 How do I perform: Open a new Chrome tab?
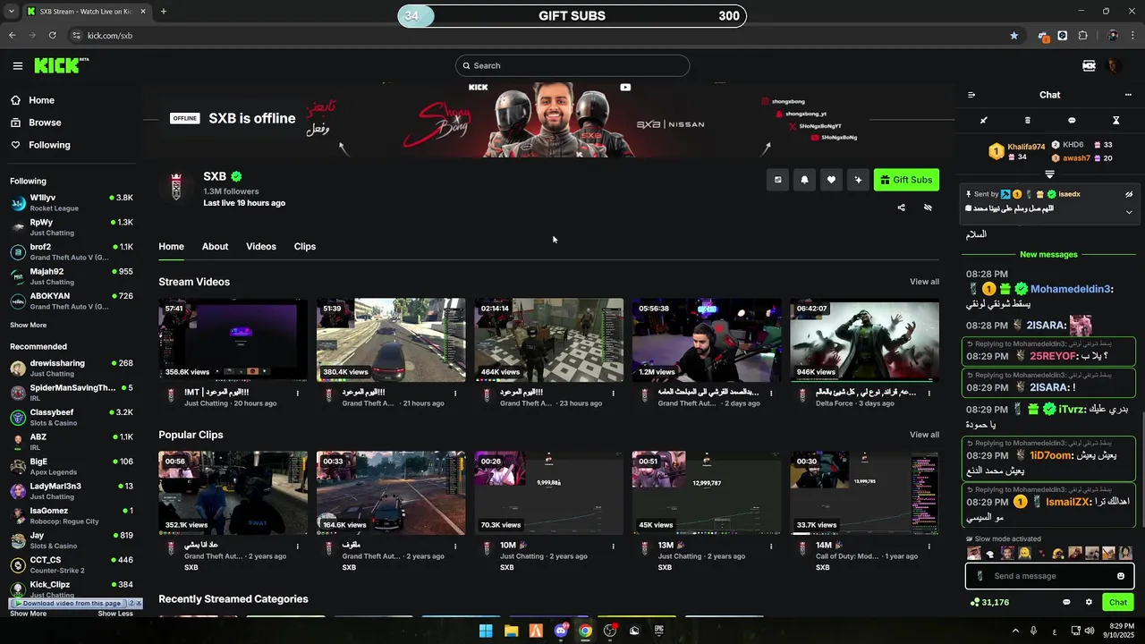click(x=164, y=12)
